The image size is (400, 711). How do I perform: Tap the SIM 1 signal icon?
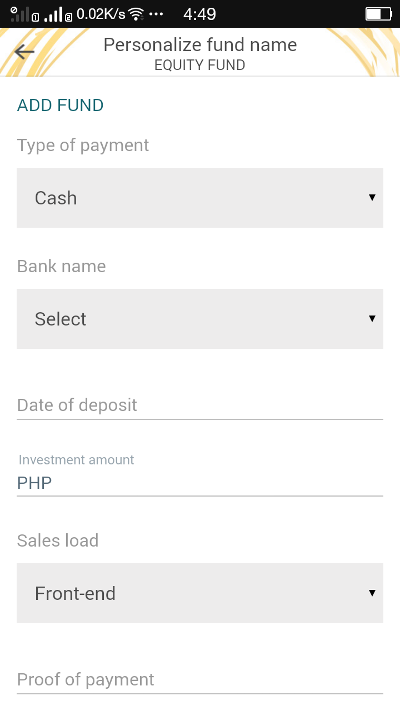pos(23,14)
